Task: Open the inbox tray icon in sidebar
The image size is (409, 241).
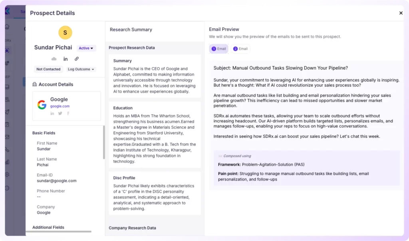Action: point(7,87)
